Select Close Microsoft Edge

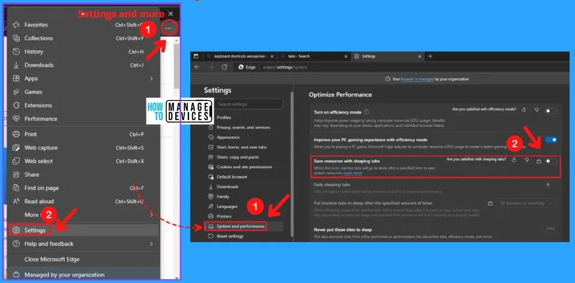pos(83,259)
